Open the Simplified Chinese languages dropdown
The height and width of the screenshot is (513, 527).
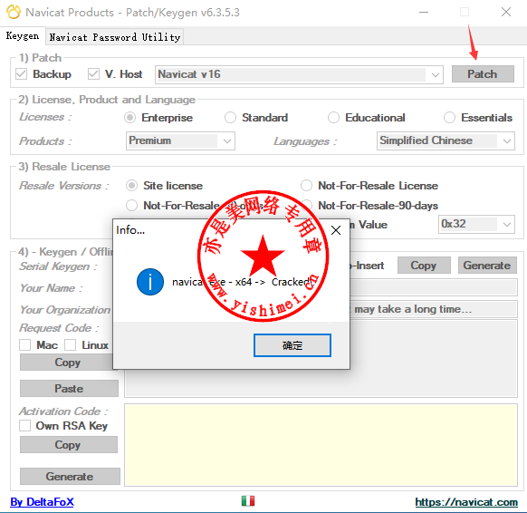(446, 140)
